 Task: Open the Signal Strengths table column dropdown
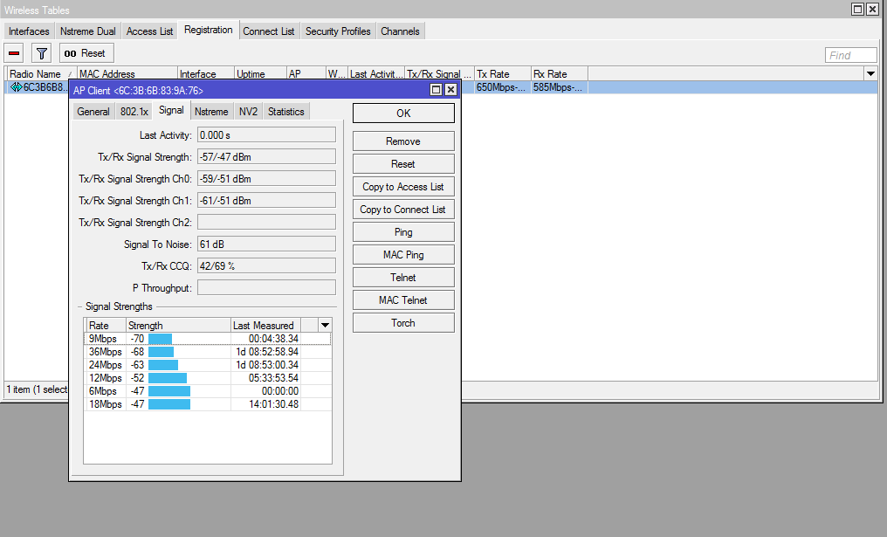pyautogui.click(x=325, y=326)
